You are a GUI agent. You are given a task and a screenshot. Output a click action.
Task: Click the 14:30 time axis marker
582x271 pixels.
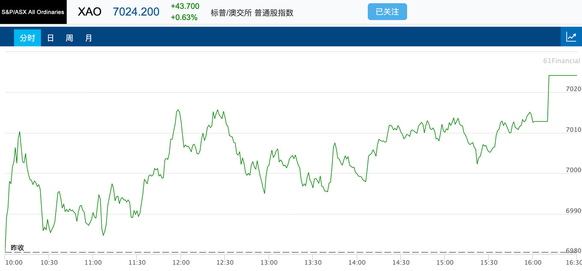pos(401,262)
